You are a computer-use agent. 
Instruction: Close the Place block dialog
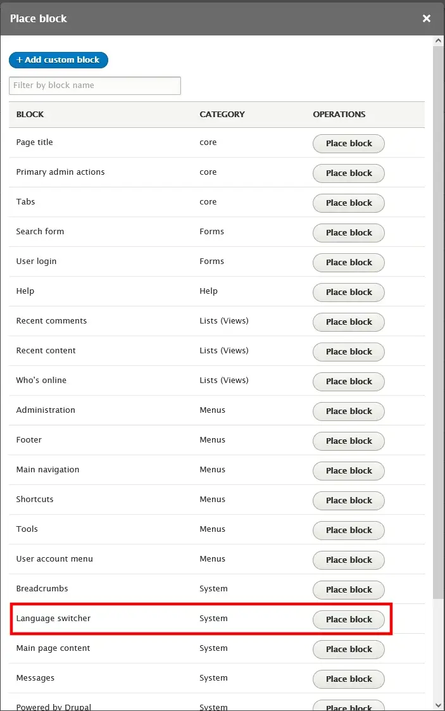[x=427, y=18]
